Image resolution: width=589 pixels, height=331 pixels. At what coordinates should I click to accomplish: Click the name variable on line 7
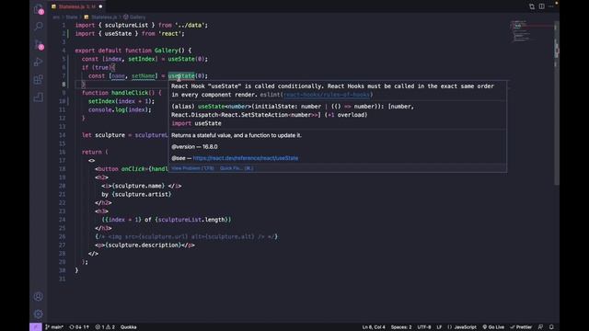pyautogui.click(x=118, y=75)
